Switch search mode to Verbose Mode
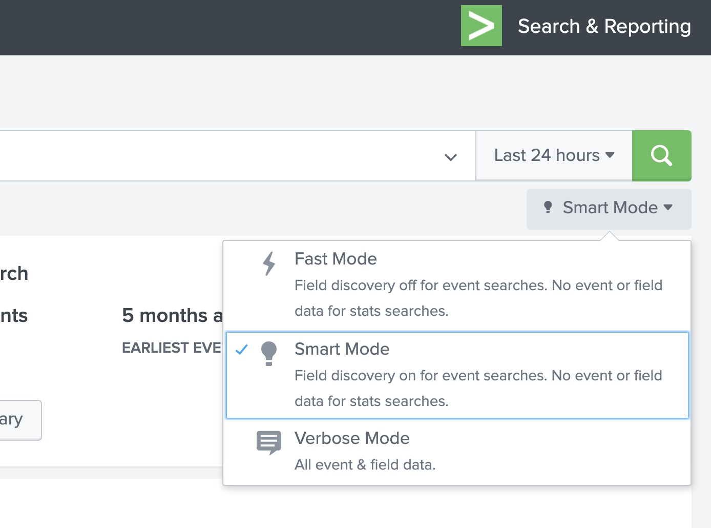711x528 pixels. (352, 438)
